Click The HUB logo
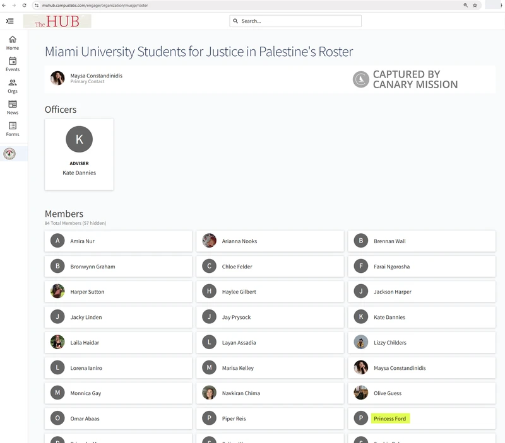This screenshot has height=443, width=505. point(57,21)
